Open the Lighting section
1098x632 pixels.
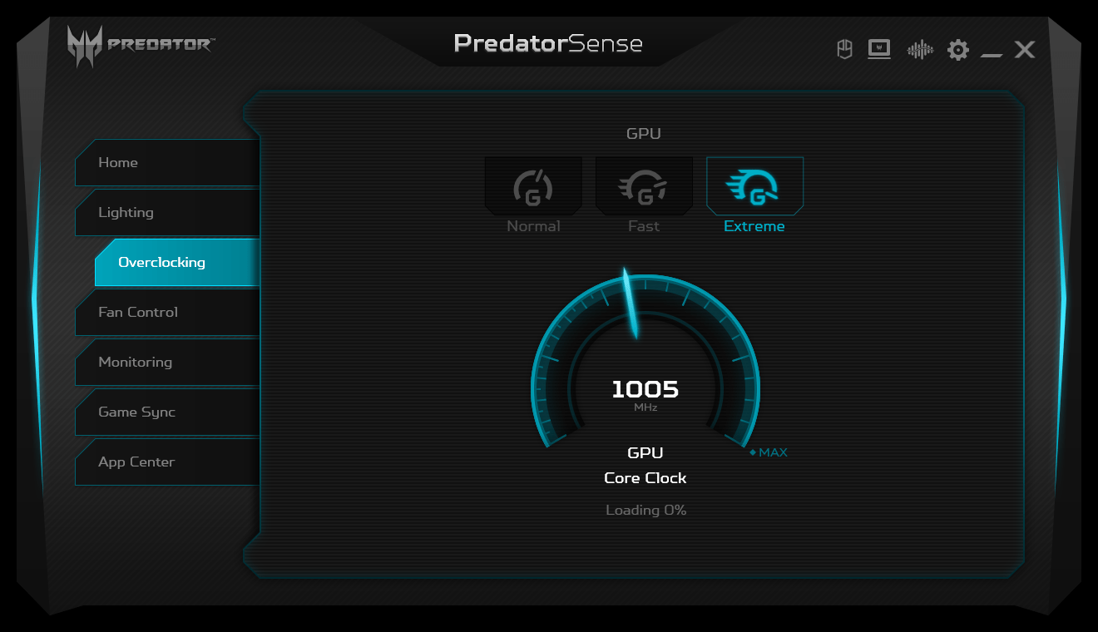[167, 213]
